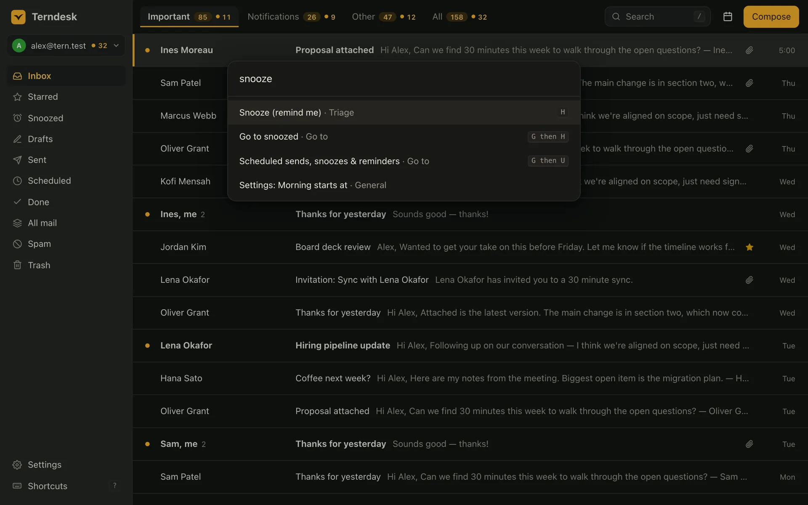The width and height of the screenshot is (808, 505).
Task: Click the 85 count badge on Important tab
Action: pyautogui.click(x=202, y=17)
